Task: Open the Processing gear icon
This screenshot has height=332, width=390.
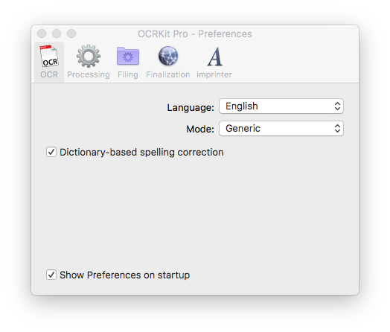Action: click(89, 56)
